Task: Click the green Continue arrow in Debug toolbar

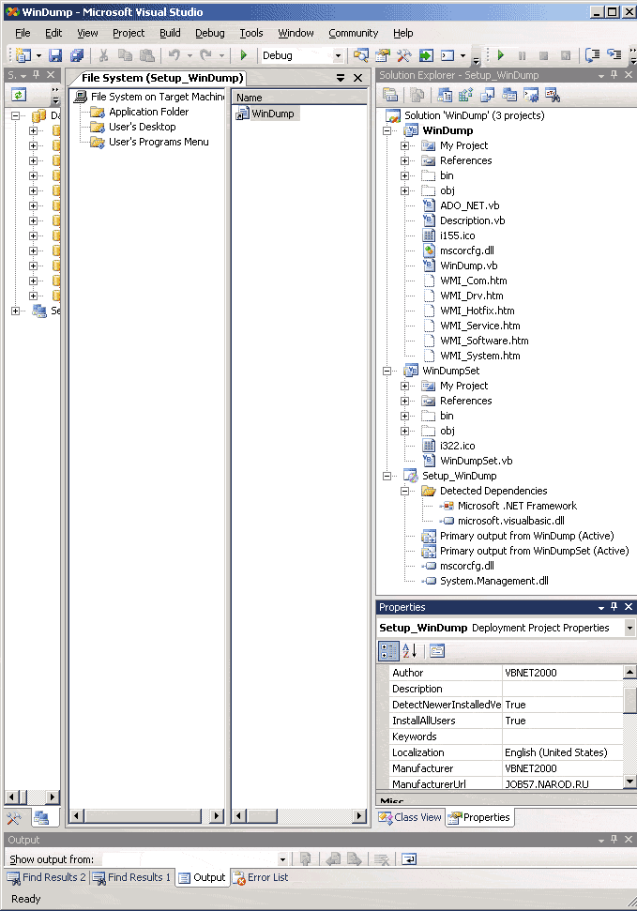Action: click(x=500, y=55)
